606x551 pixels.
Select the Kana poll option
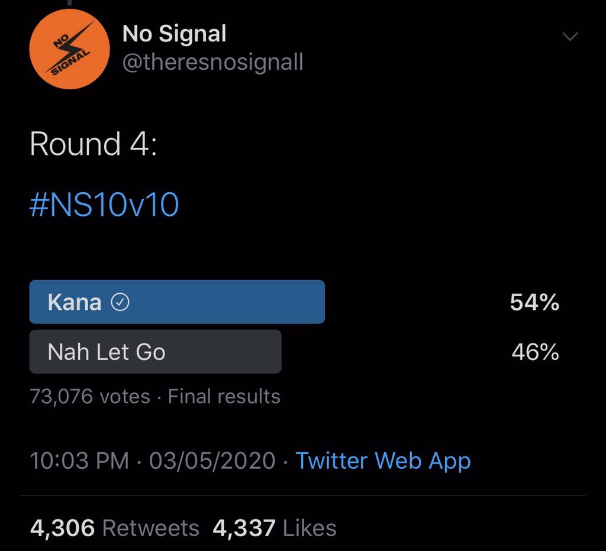pos(177,302)
